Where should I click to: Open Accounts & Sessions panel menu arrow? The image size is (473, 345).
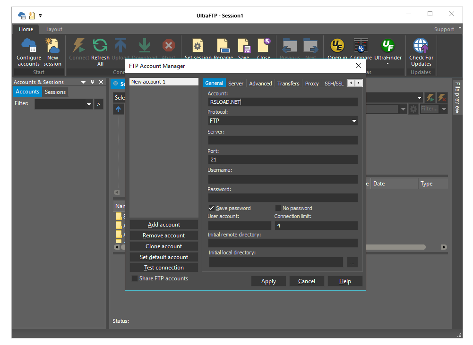(x=83, y=82)
